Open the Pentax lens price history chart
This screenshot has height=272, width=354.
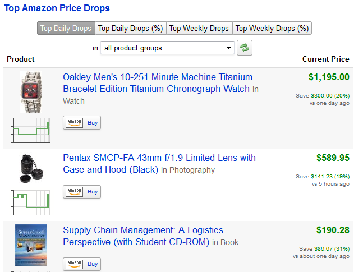coord(30,202)
